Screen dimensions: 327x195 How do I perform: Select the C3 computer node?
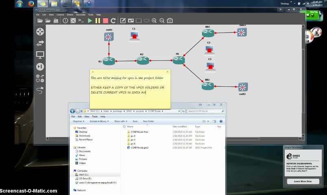[210, 67]
